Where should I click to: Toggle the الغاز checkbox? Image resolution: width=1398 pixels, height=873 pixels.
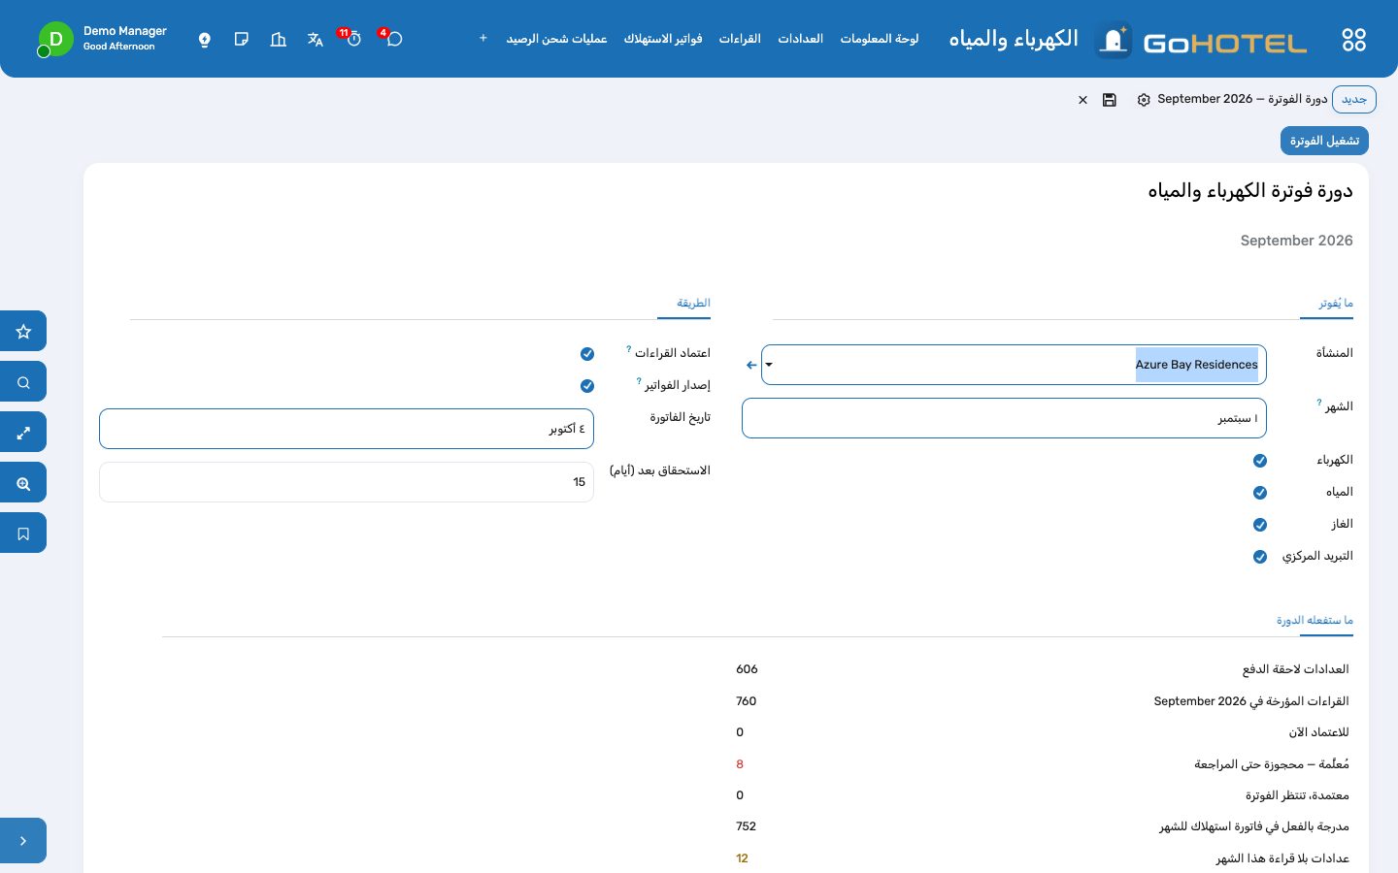[1260, 525]
